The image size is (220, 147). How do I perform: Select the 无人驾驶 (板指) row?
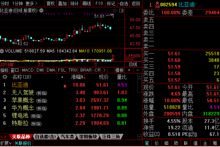click(68, 92)
